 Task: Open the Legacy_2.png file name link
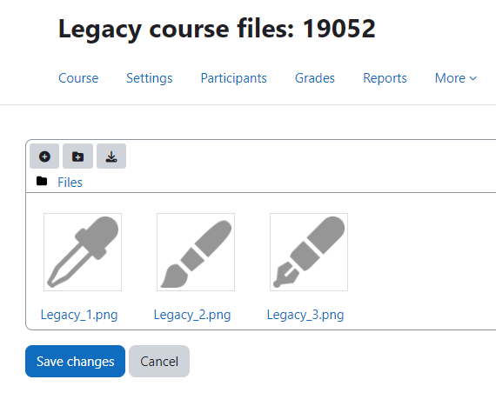pos(192,315)
